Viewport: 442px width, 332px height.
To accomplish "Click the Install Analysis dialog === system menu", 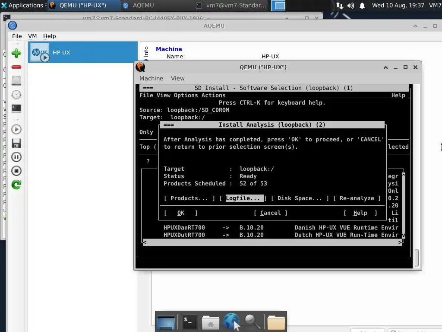I will coord(169,125).
